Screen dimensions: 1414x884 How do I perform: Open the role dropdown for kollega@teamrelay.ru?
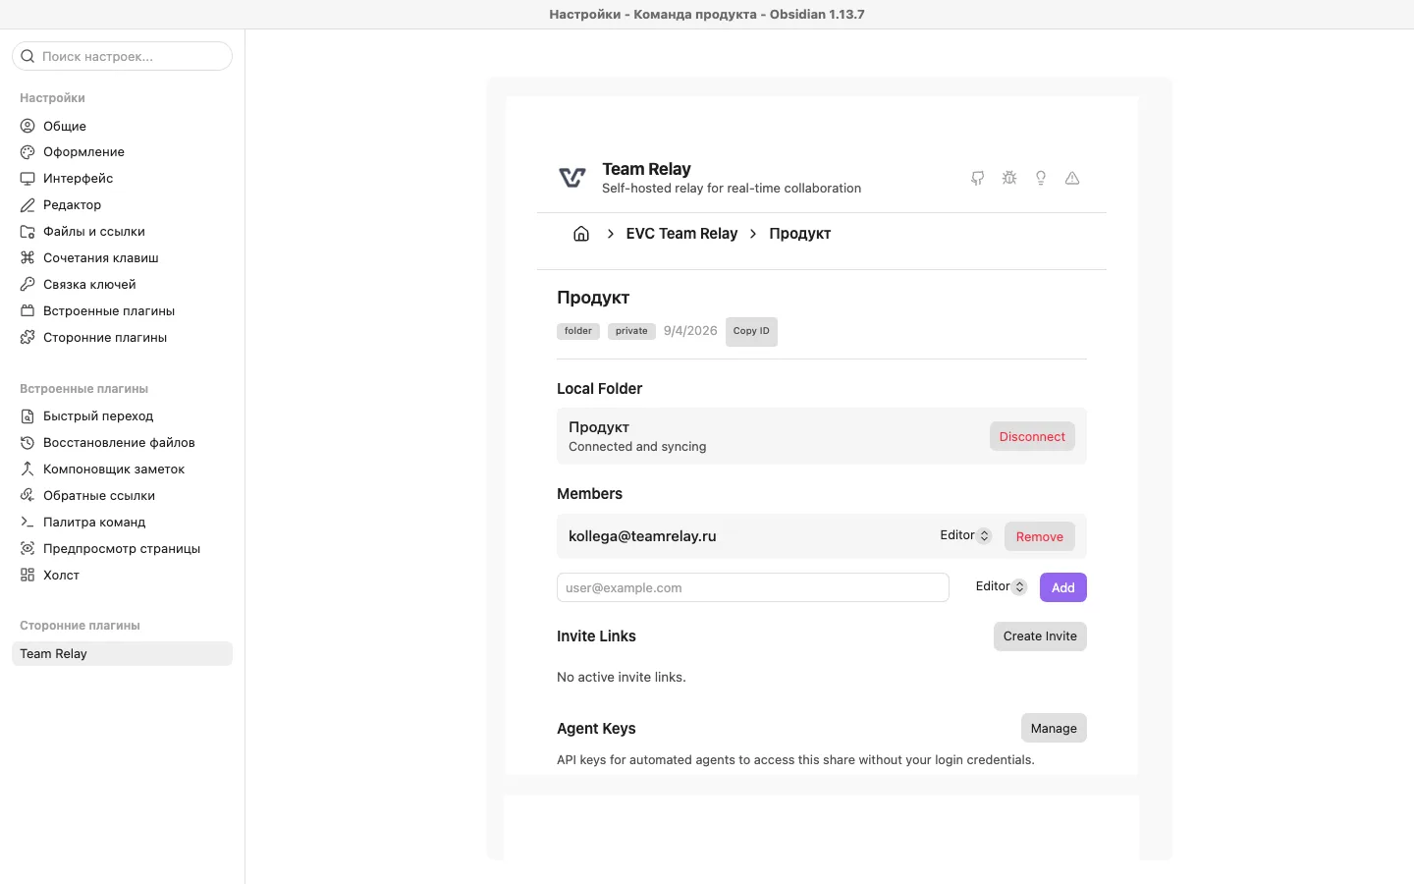(965, 535)
